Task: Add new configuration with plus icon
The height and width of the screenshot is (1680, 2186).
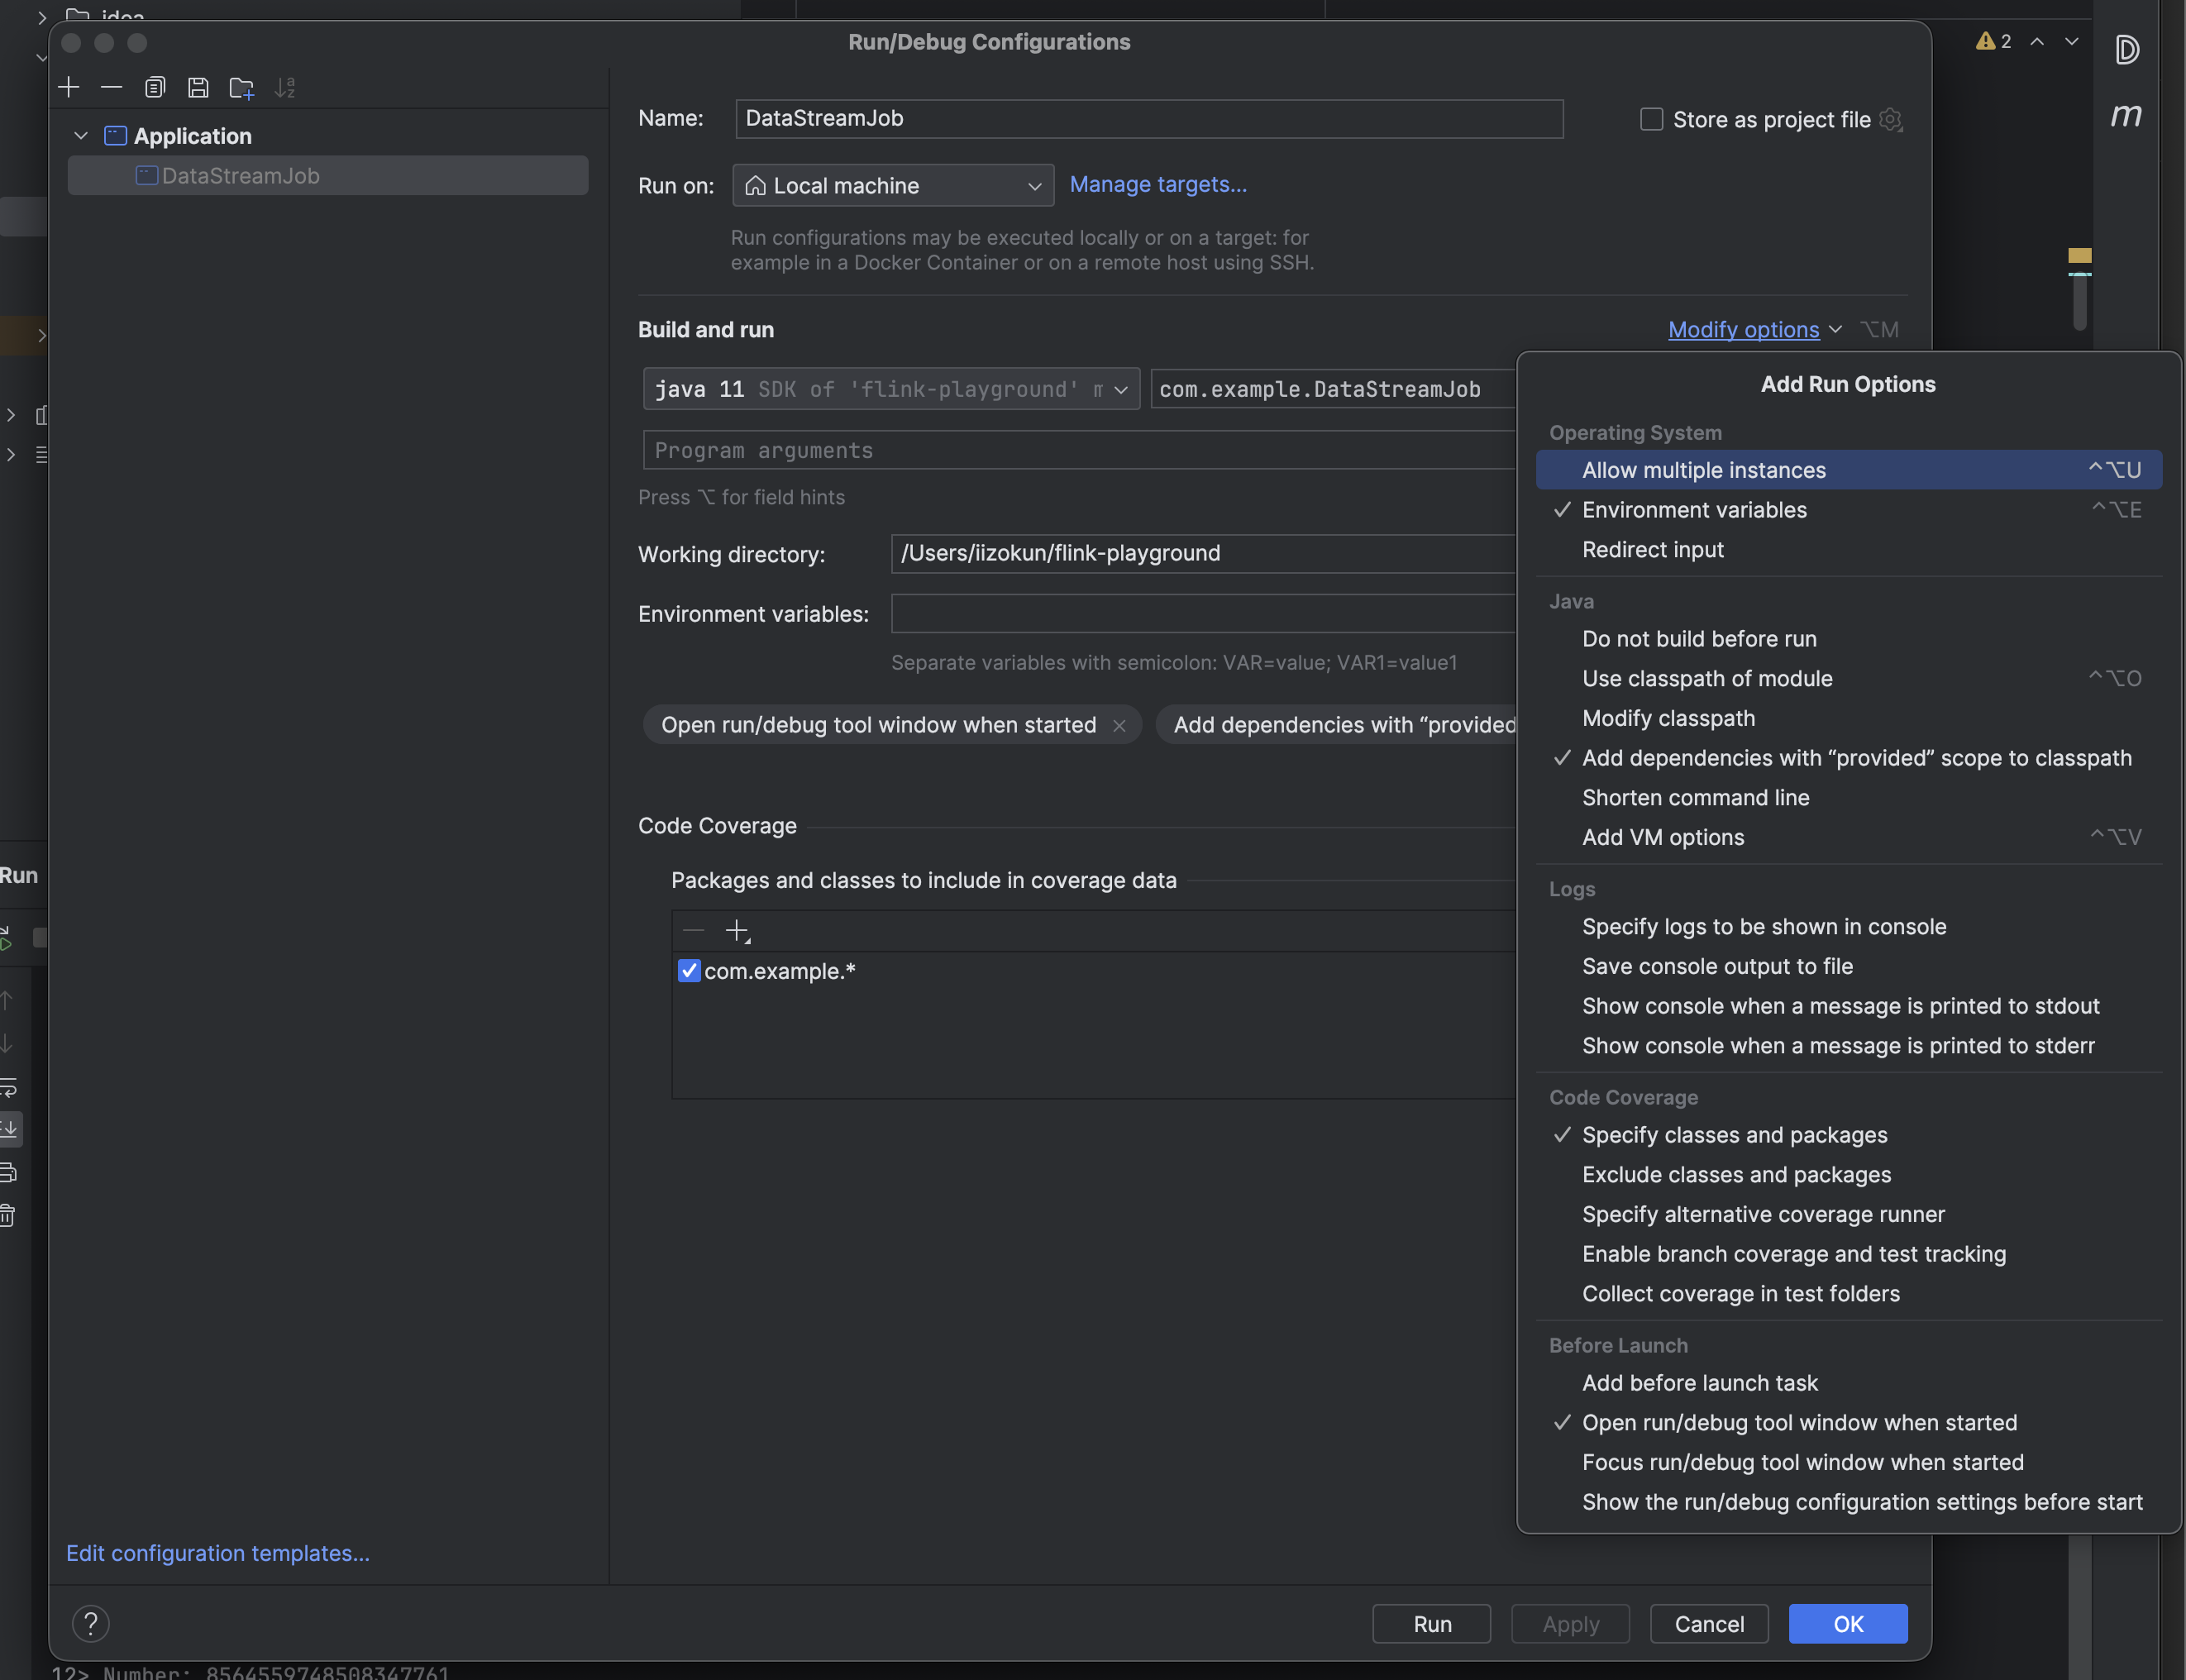Action: (x=69, y=88)
